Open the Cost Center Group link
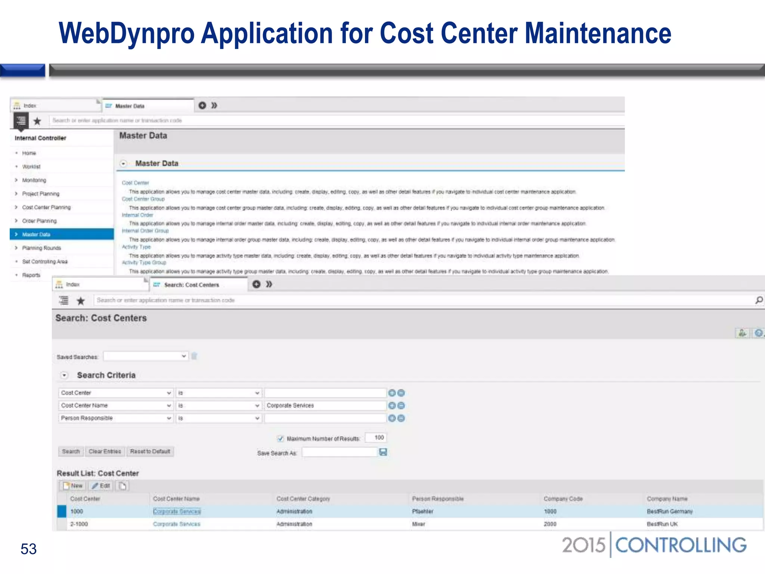 point(143,199)
